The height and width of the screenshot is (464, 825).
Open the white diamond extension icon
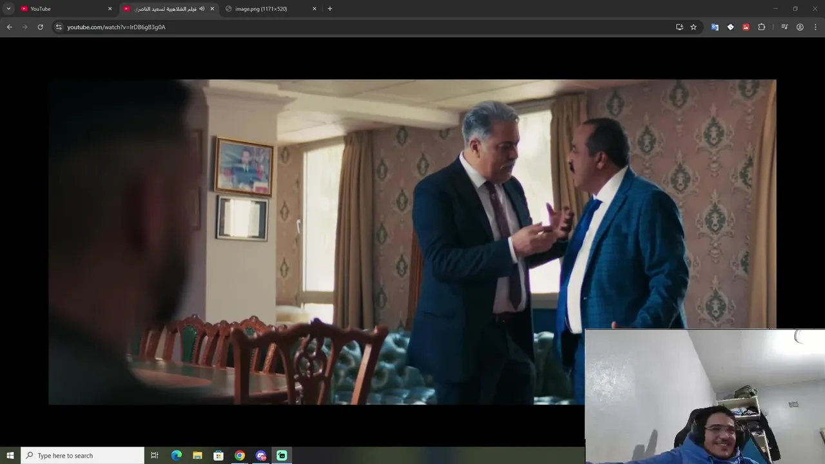(x=730, y=27)
